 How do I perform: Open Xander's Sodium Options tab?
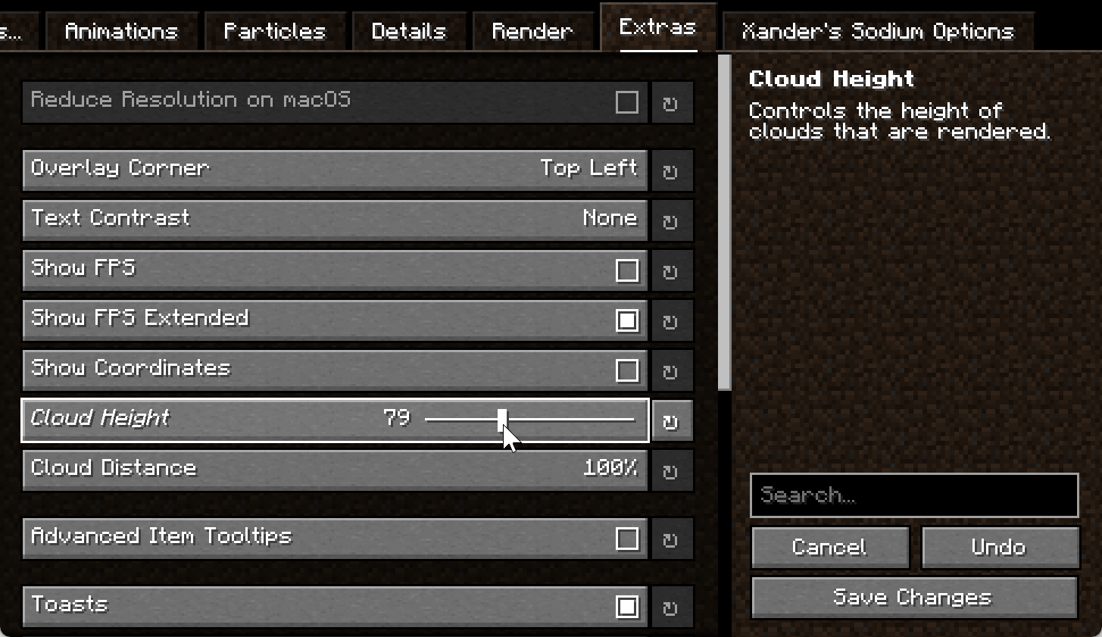pos(878,31)
